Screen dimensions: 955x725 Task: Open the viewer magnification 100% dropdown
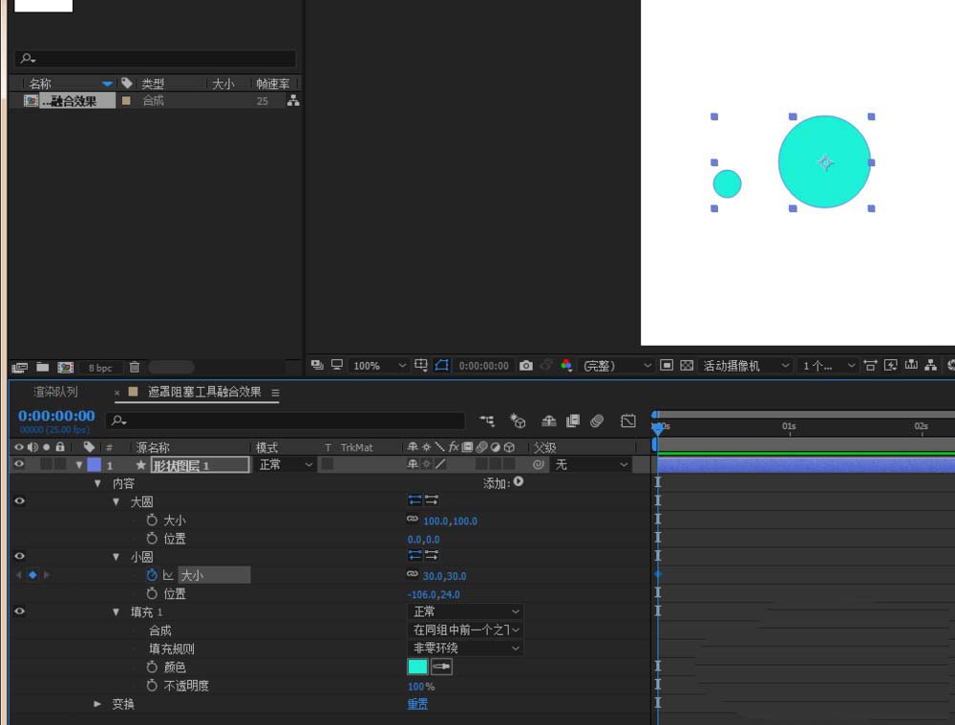click(x=380, y=366)
